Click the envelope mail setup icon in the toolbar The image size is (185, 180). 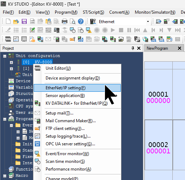48,39
